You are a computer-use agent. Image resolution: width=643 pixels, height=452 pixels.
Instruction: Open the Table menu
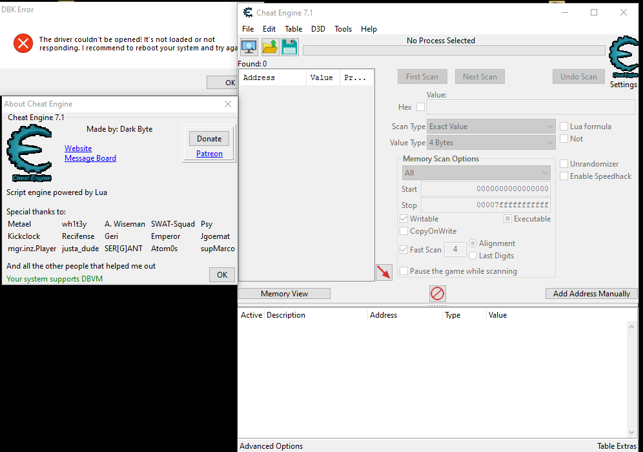click(x=293, y=28)
